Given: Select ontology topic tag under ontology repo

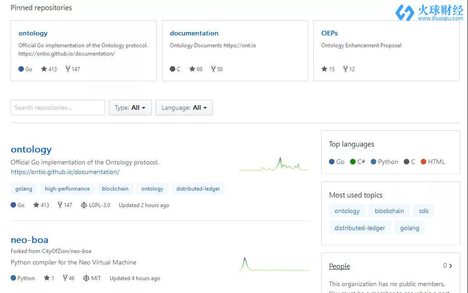Looking at the screenshot, I should 152,189.
